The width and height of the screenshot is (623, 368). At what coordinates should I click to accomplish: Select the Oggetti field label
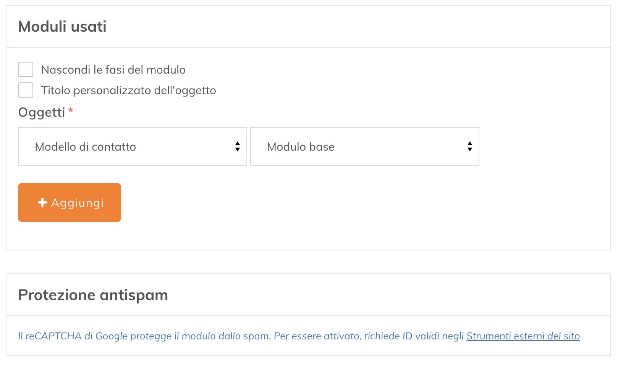[x=41, y=112]
